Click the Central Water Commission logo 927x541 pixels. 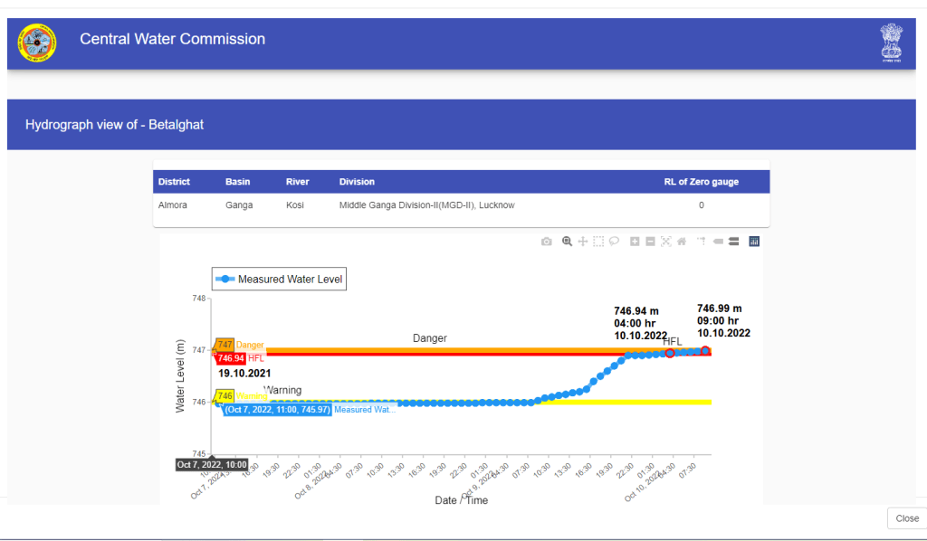[37, 43]
